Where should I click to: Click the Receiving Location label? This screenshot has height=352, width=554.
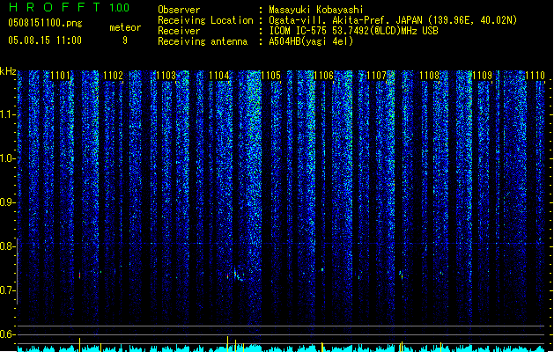(x=205, y=20)
